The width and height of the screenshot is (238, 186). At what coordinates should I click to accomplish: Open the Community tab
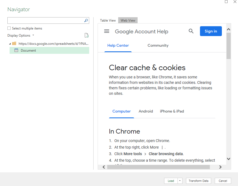pos(158,45)
